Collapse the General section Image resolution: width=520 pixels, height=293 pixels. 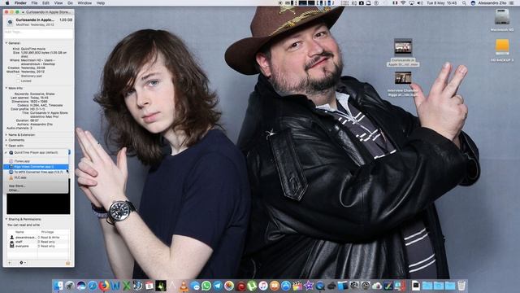coord(6,43)
